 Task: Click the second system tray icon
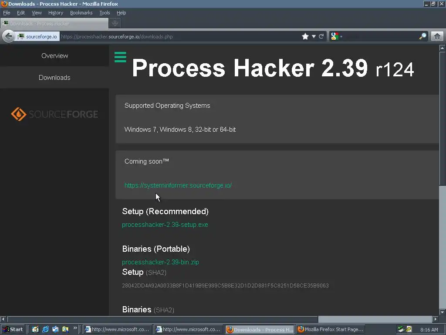[x=409, y=329]
